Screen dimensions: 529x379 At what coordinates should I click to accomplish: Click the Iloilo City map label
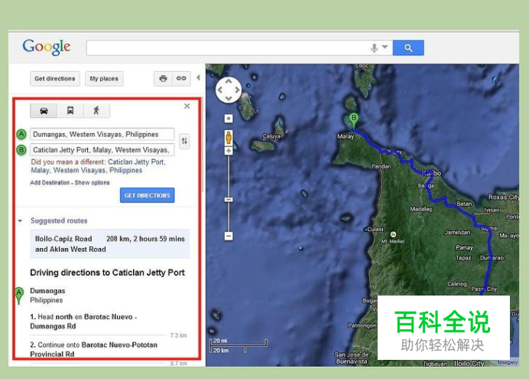coord(469,363)
